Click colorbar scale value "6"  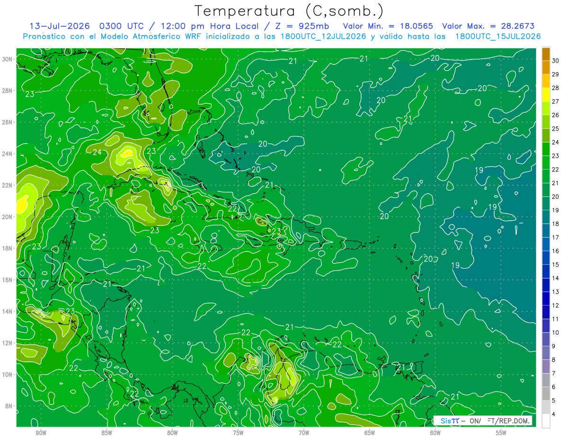554,387
